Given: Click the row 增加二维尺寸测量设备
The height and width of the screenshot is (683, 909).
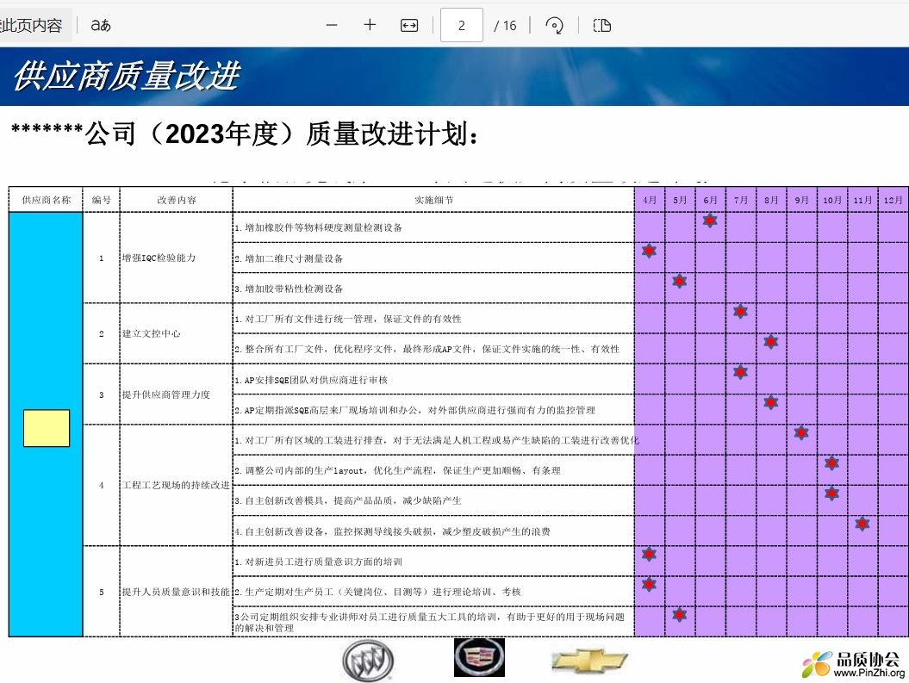Looking at the screenshot, I should click(x=433, y=258).
